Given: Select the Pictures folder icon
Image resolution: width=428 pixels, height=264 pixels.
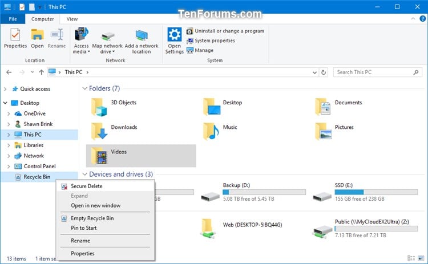Looking at the screenshot, I should [x=324, y=131].
